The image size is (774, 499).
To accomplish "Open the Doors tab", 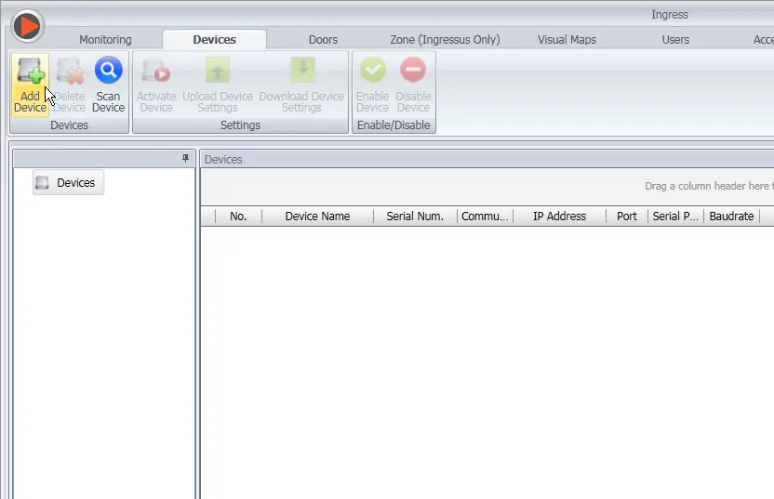I will click(324, 39).
